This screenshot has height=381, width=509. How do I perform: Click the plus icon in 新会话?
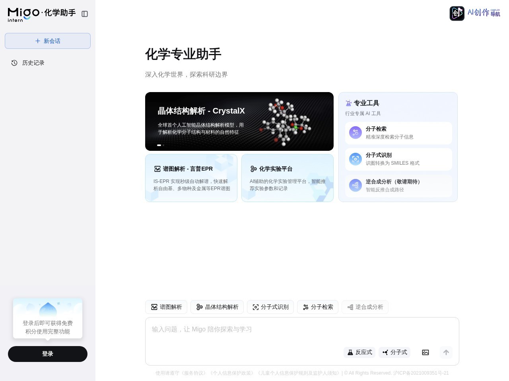tap(38, 41)
